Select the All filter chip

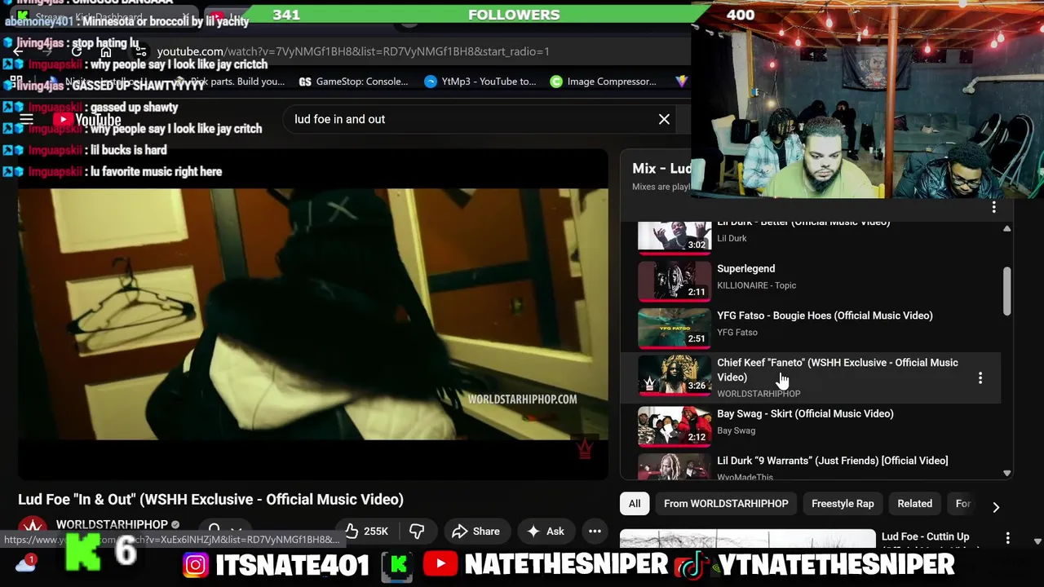[x=635, y=504]
